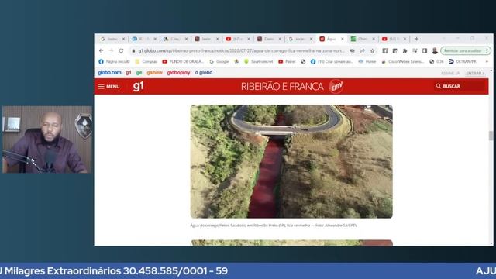Click the EPTV logo badge

[x=336, y=86]
